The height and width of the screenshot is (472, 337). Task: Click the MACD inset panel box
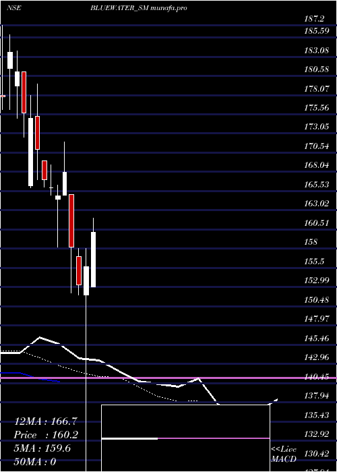click(185, 438)
